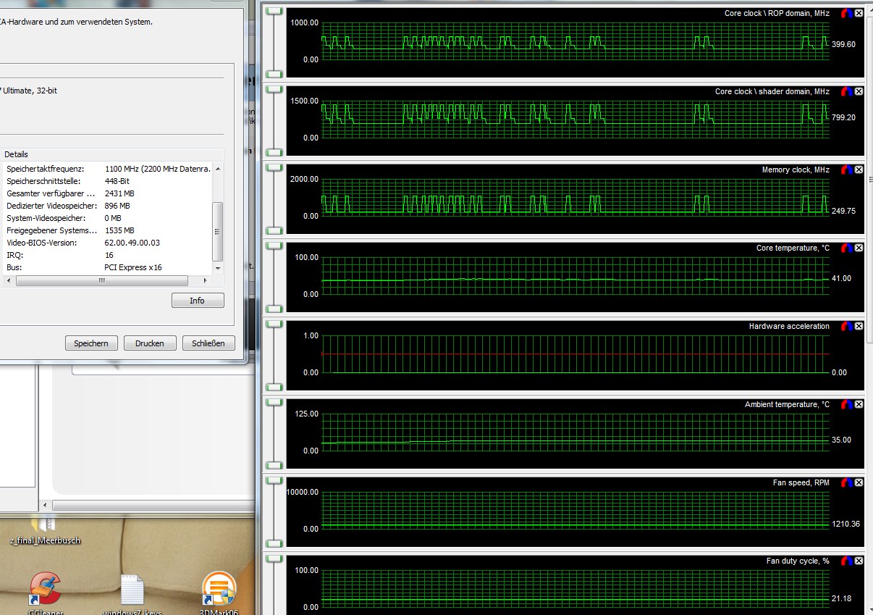Click the magnet icon of Memory clock graph
The height and width of the screenshot is (615, 873).
(x=845, y=170)
